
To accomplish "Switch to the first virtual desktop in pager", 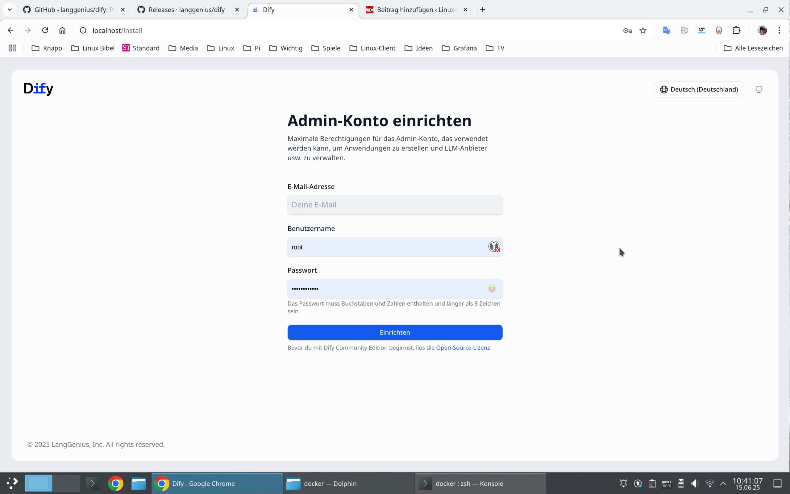I will [x=39, y=483].
